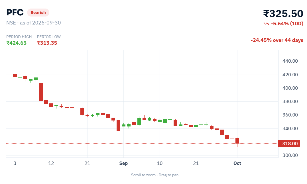Click the 12 date axis label
307x184 pixels.
(x=51, y=163)
